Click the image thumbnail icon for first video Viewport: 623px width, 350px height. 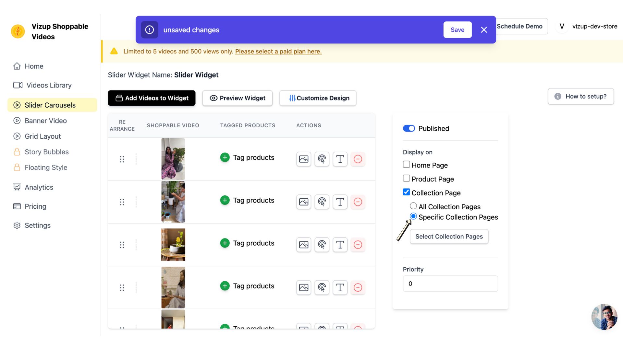[303, 158]
